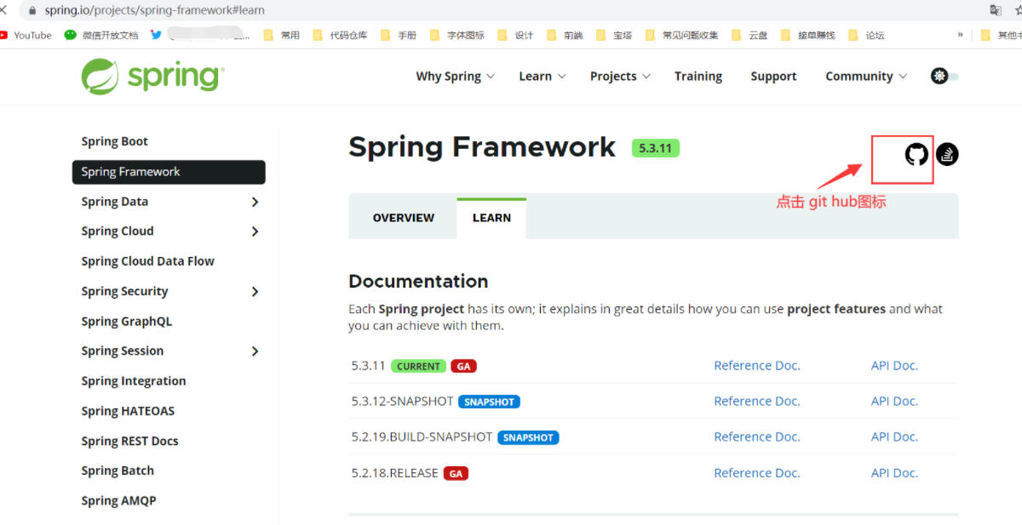Click the green 5.3.11 version badge
Viewport: 1022px width, 525px height.
pos(655,147)
